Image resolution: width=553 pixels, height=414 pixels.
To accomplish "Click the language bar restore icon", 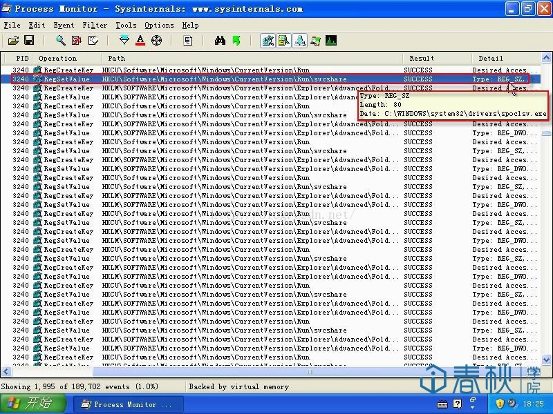I will tap(473, 400).
